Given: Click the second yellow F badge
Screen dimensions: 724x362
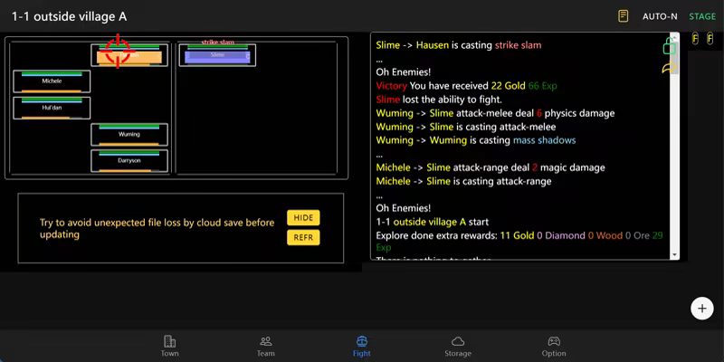Looking at the screenshot, I should pyautogui.click(x=710, y=39).
